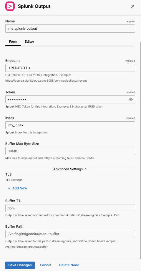This screenshot has height=271, width=141.
Task: Cancel the node edits
Action: 45,265
